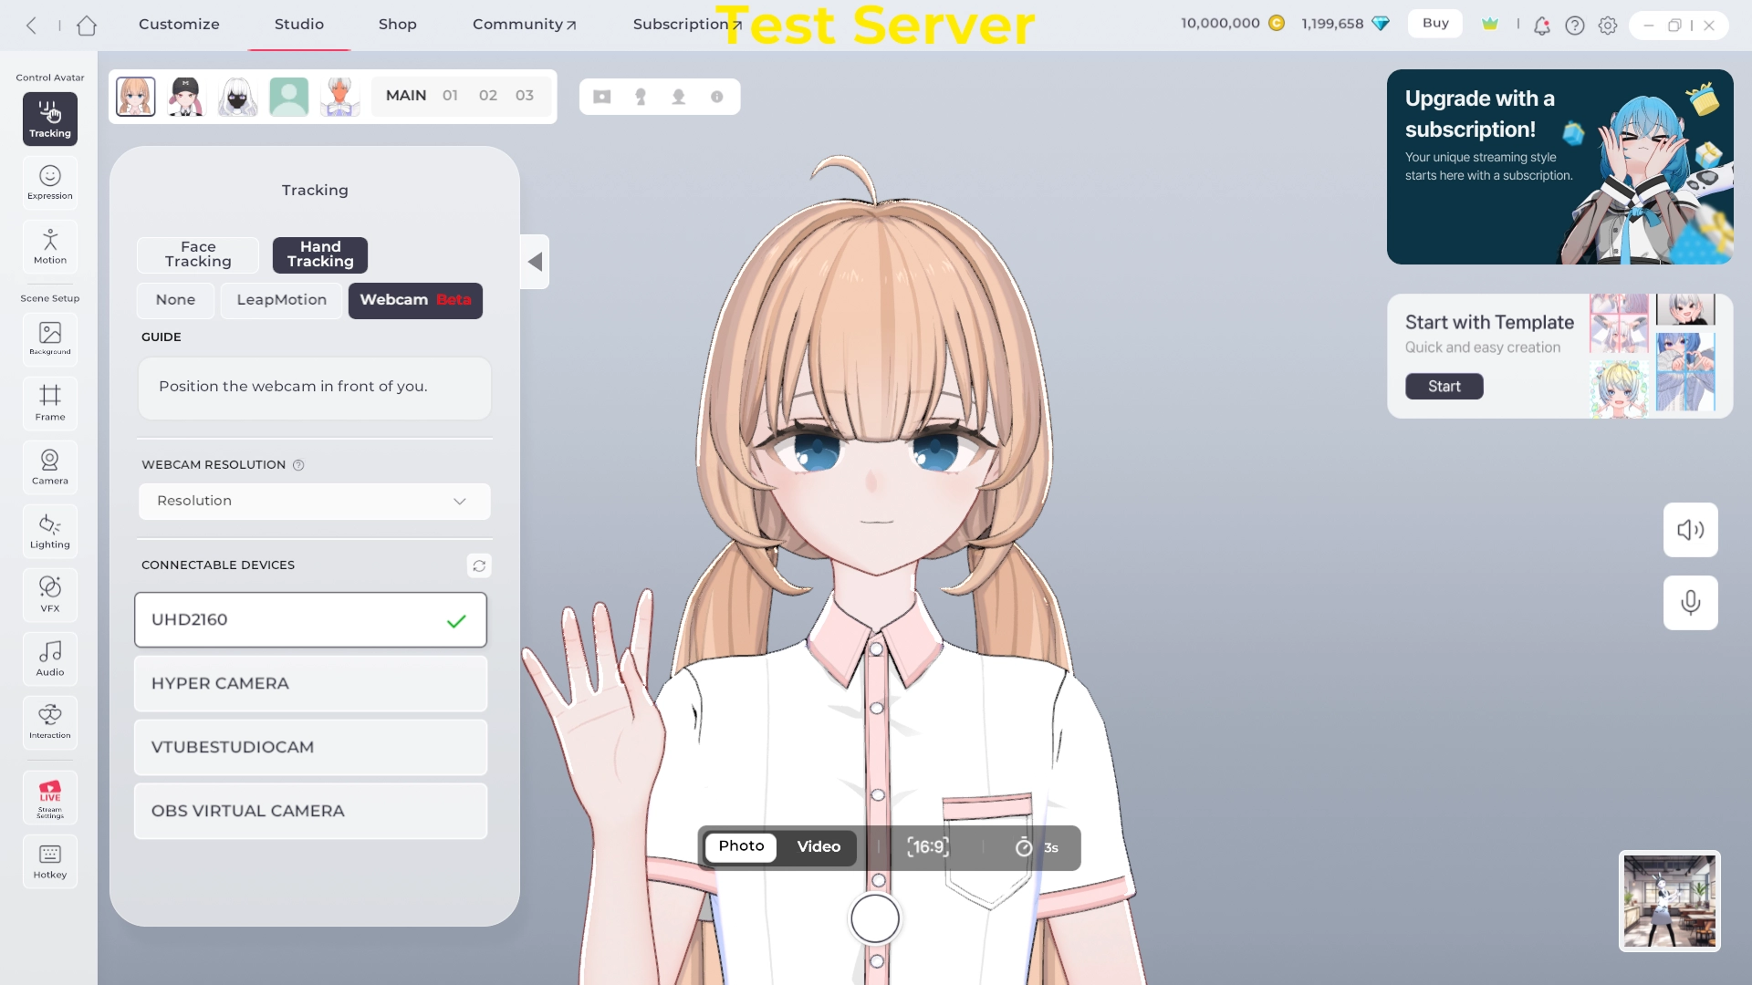Viewport: 1752px width, 985px height.
Task: Open the Motion control panel
Action: click(50, 246)
